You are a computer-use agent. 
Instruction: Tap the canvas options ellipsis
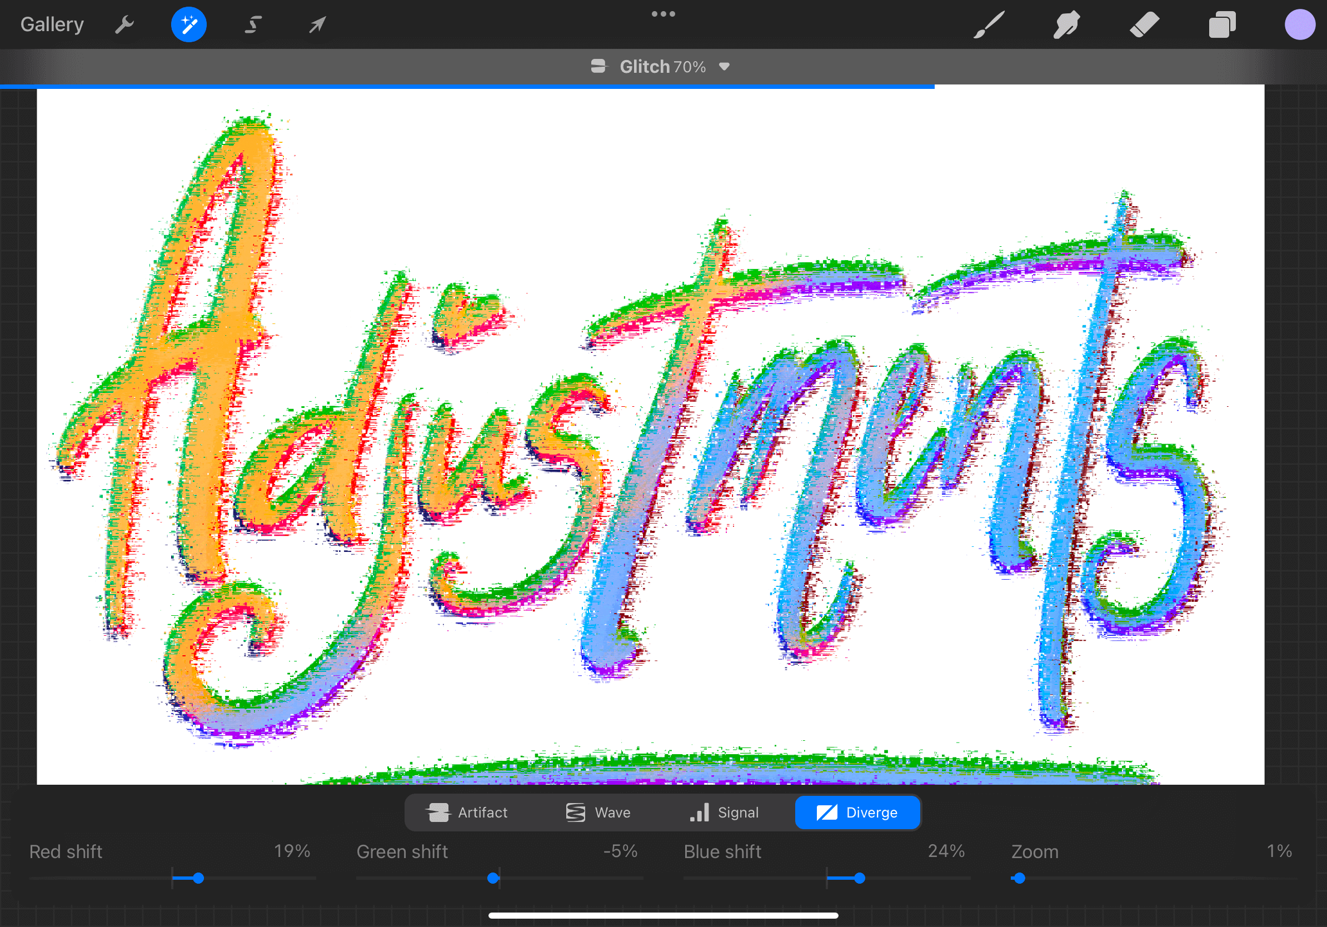pos(662,13)
